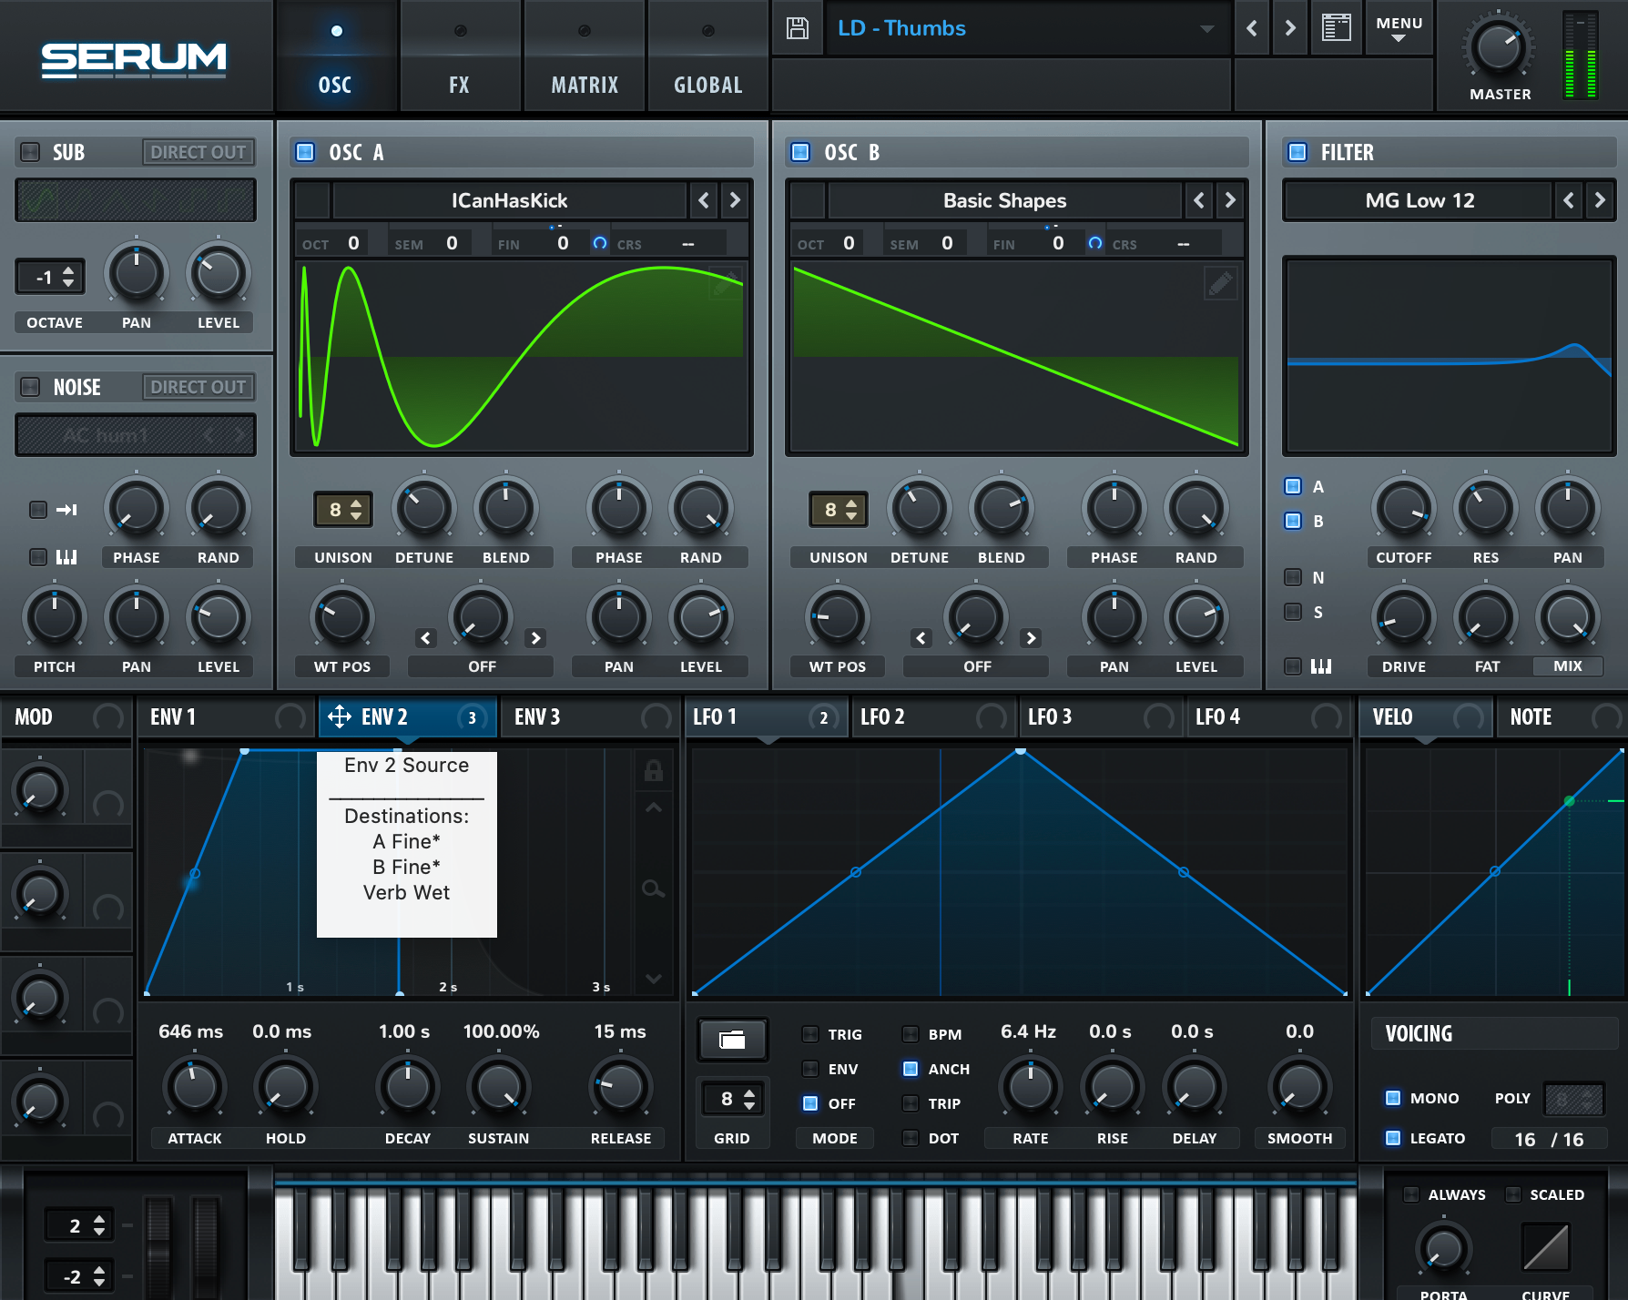Click OSC A wavetable edit pencil icon
Image resolution: width=1628 pixels, height=1300 pixels.
pyautogui.click(x=726, y=283)
